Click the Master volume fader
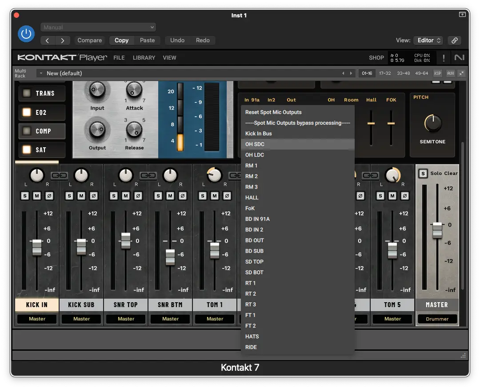The image size is (480, 389). (x=437, y=230)
